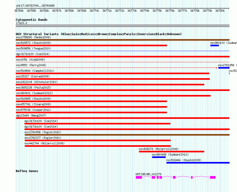Select the blue nsv960103 gain bar

point(214,45)
